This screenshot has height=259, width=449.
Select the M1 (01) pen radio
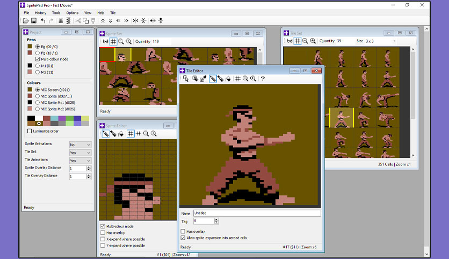[x=38, y=66]
